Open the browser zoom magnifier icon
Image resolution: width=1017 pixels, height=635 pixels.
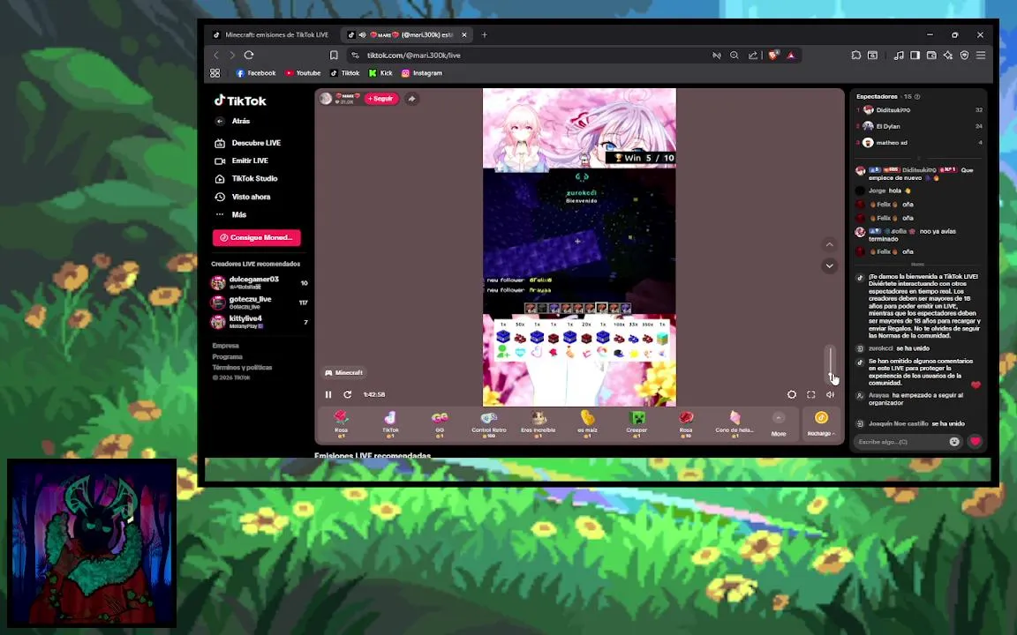pos(734,55)
